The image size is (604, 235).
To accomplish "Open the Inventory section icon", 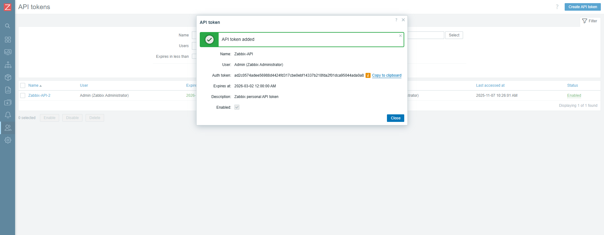I will point(8,77).
